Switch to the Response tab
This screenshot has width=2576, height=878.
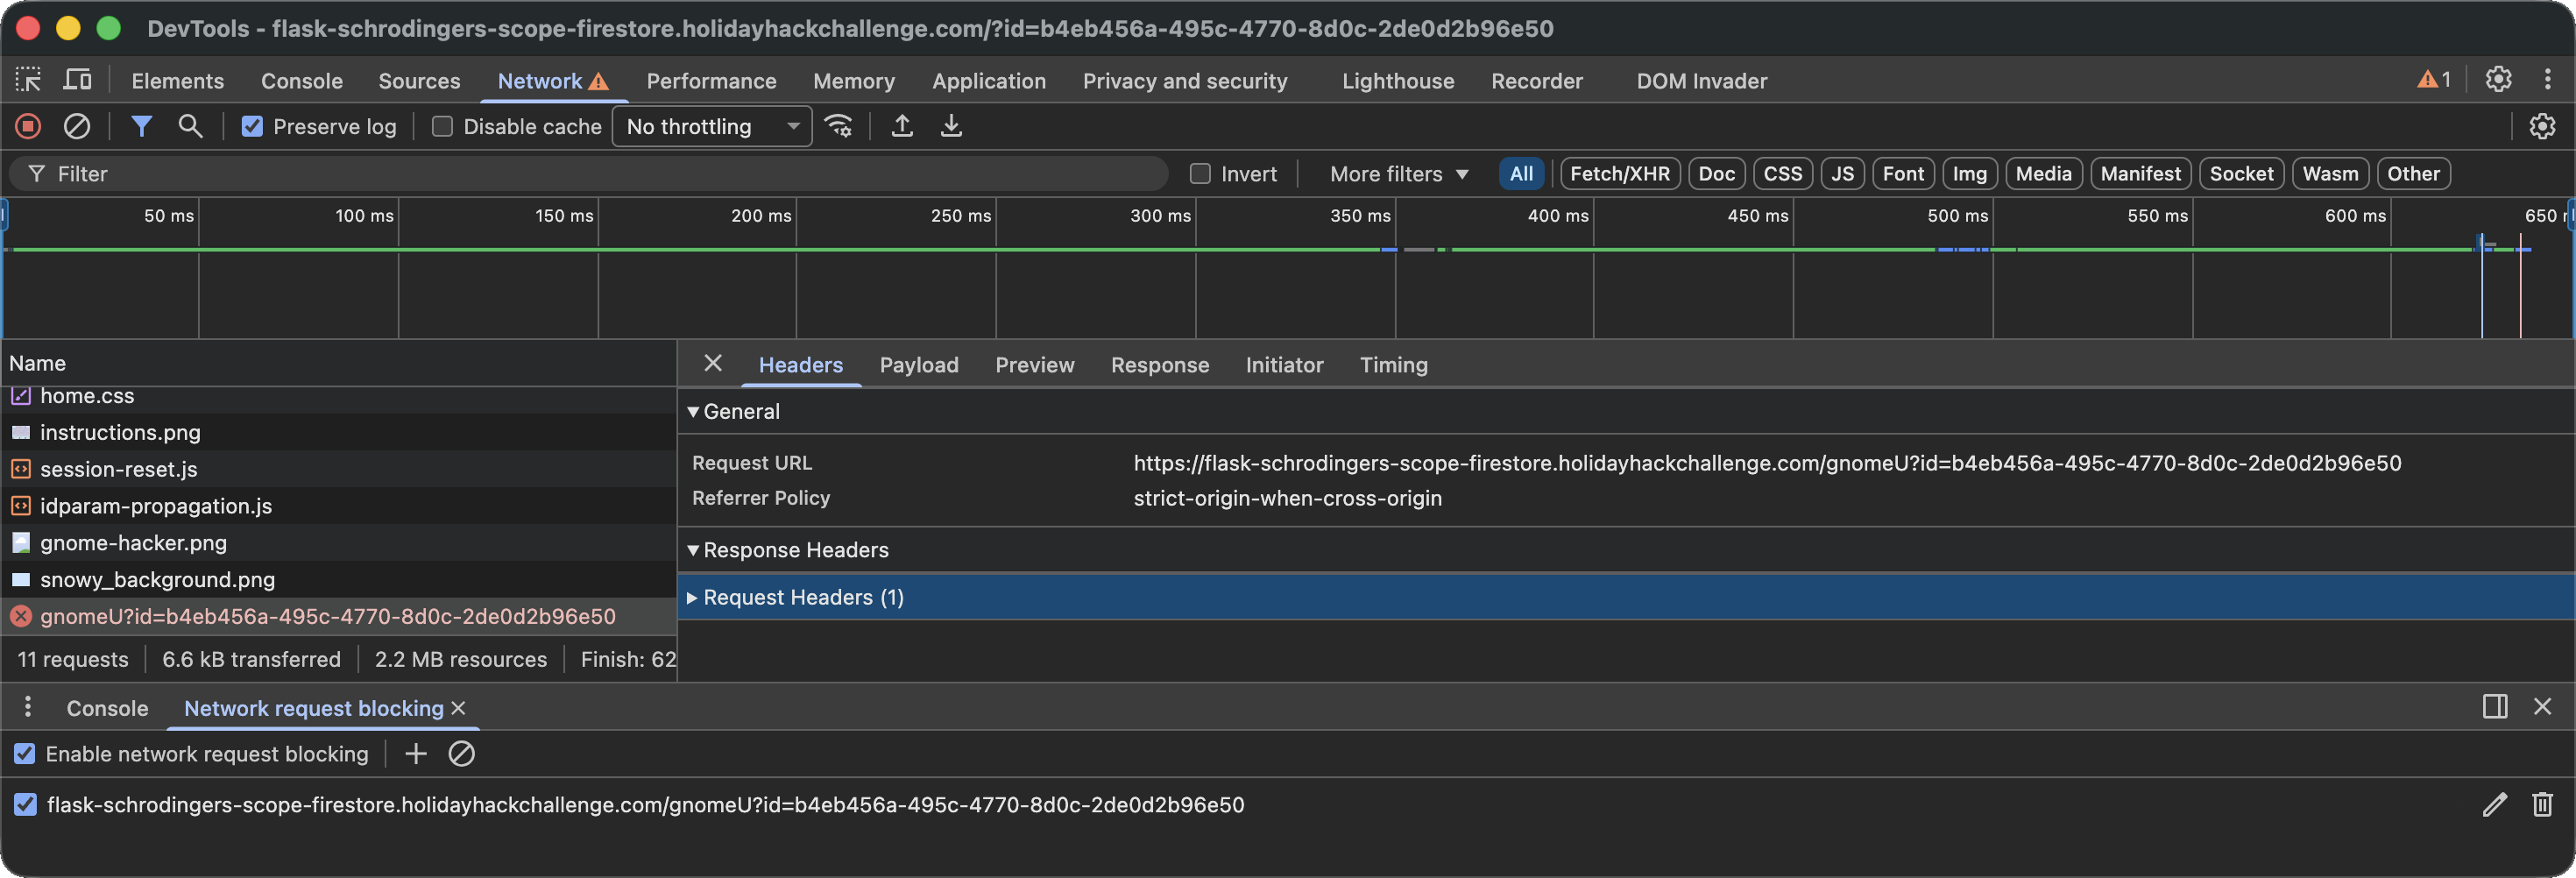(1159, 365)
